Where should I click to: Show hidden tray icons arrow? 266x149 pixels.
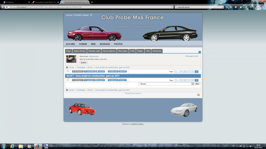coord(237,146)
